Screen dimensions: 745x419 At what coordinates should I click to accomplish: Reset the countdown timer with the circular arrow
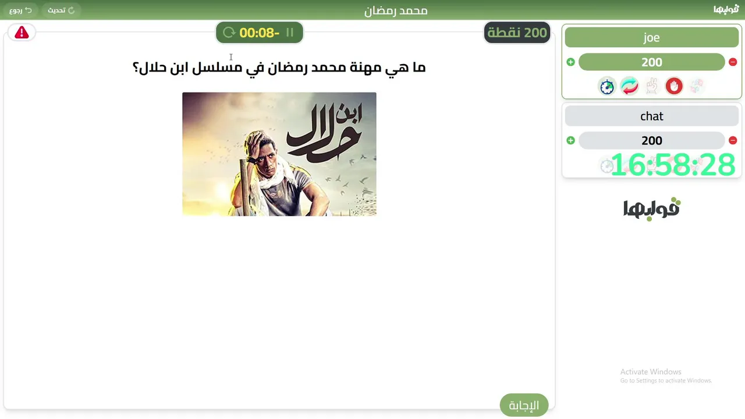tap(229, 33)
